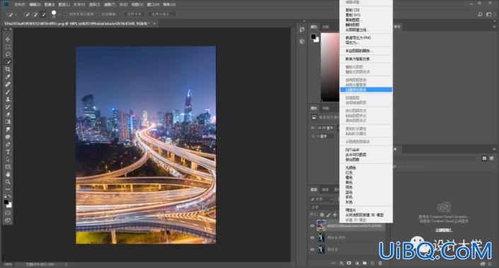This screenshot has height=268, width=499.
Task: Click the 选择并遮住 button
Action: (161, 14)
